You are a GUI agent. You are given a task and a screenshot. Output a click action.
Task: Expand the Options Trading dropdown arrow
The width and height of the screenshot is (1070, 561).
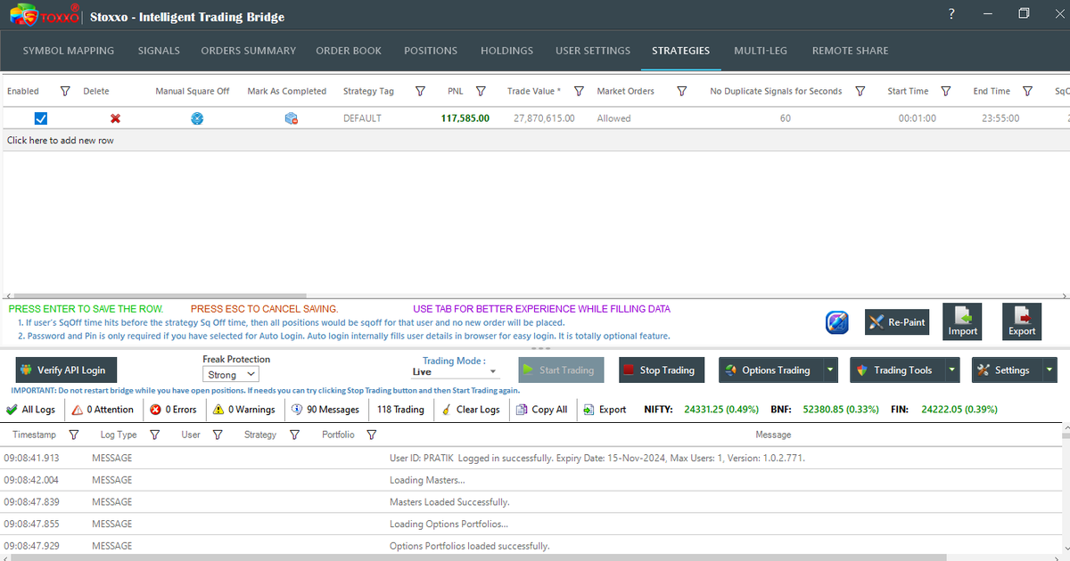click(x=831, y=370)
